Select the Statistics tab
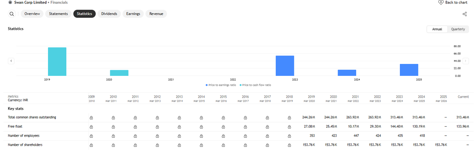476x156 pixels. pyautogui.click(x=84, y=14)
